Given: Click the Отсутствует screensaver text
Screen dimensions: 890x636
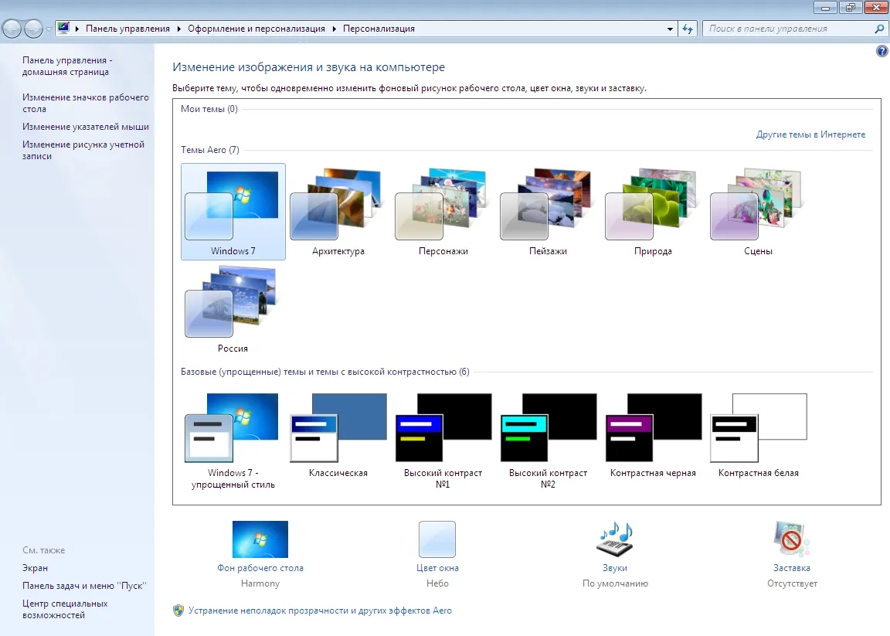Looking at the screenshot, I should (x=792, y=583).
